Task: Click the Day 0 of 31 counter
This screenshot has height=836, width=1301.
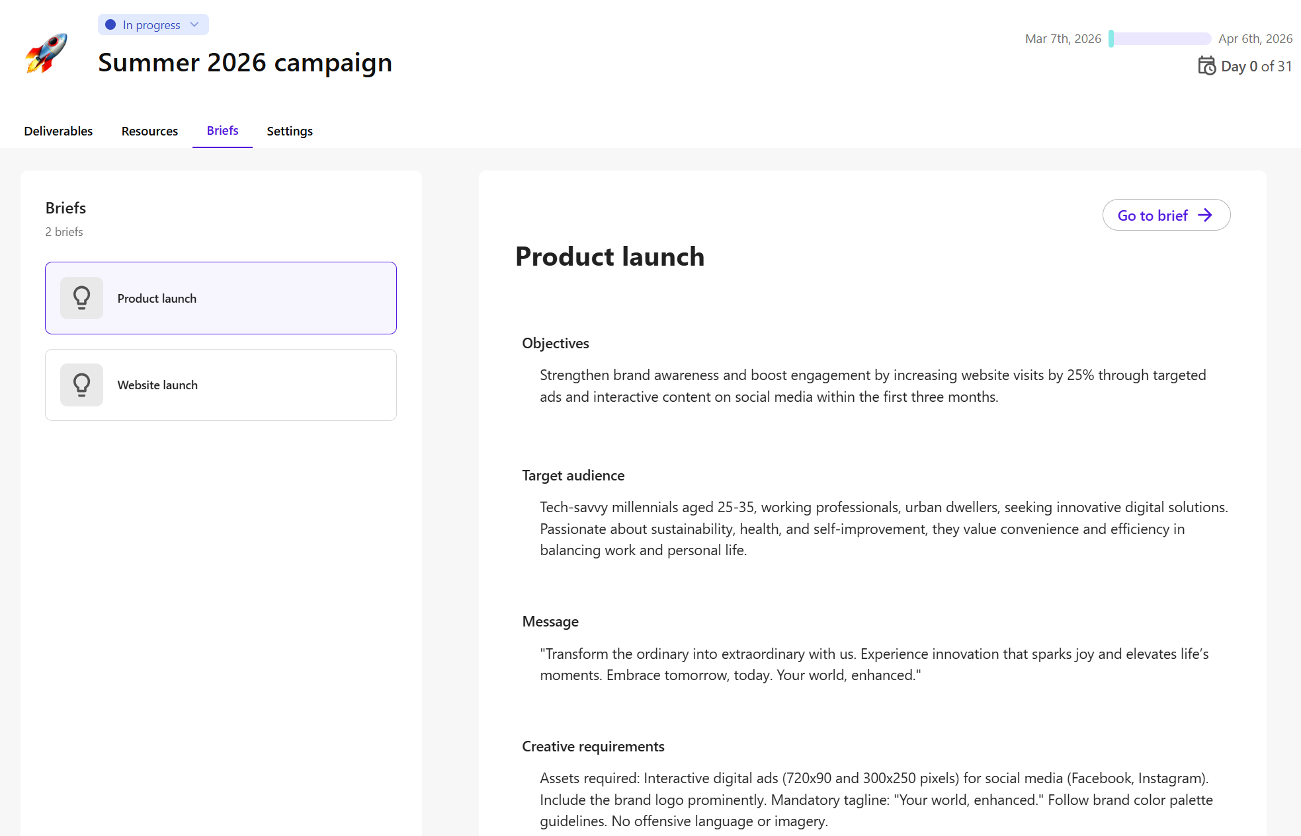Action: (1256, 66)
